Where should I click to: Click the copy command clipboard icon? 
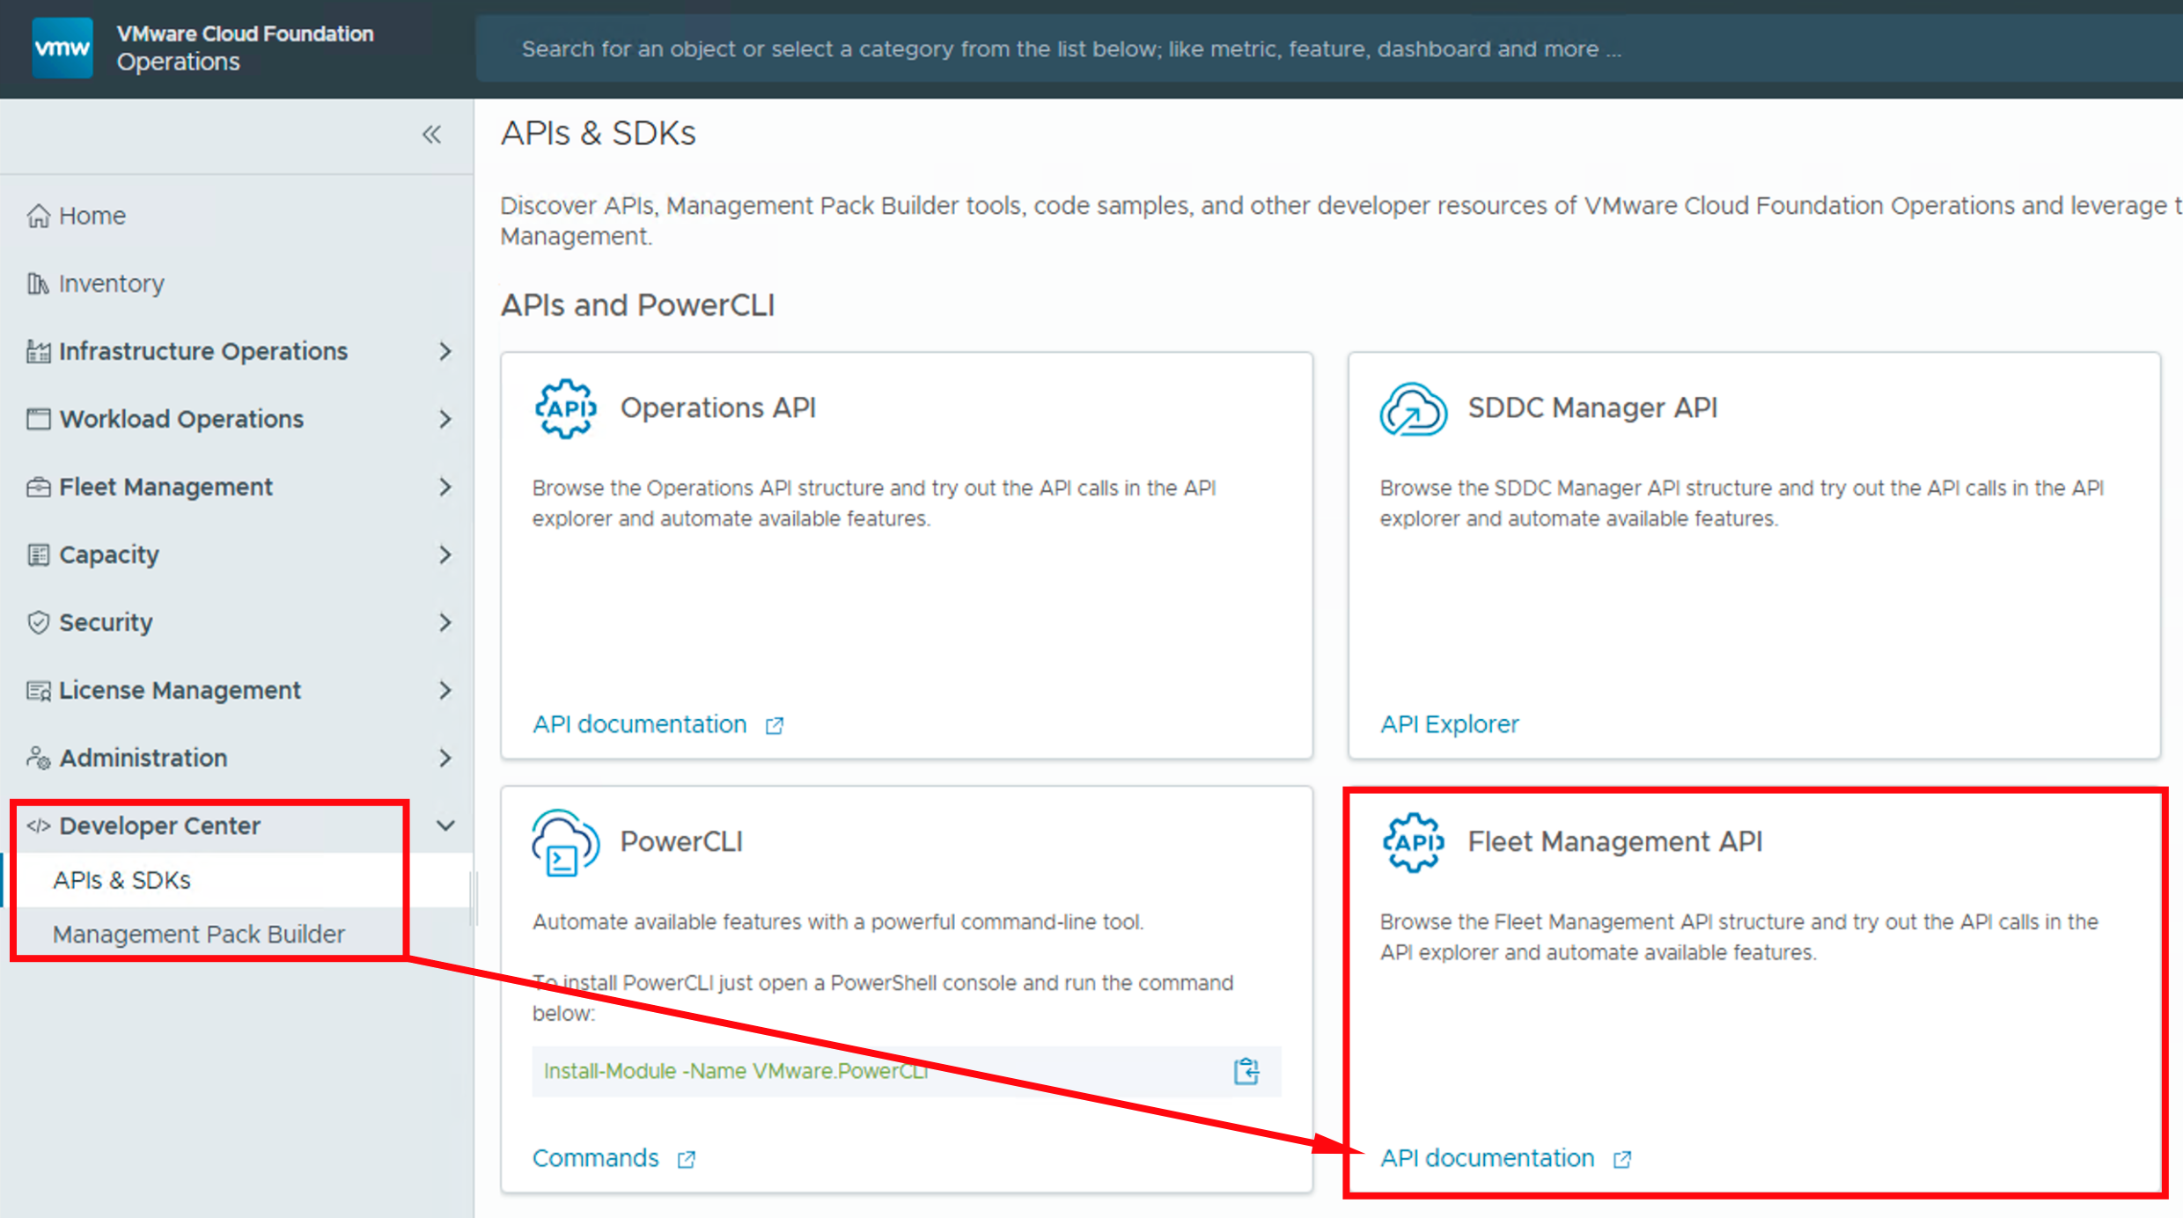pyautogui.click(x=1246, y=1071)
